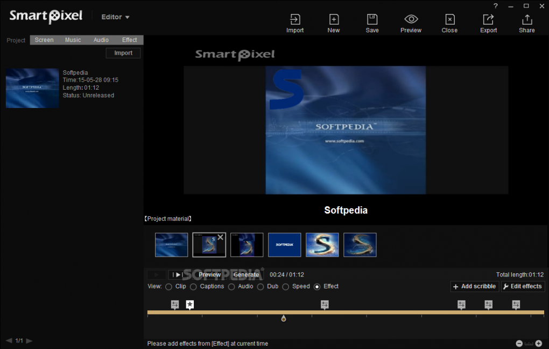Select the second project material thumbnail

click(209, 245)
